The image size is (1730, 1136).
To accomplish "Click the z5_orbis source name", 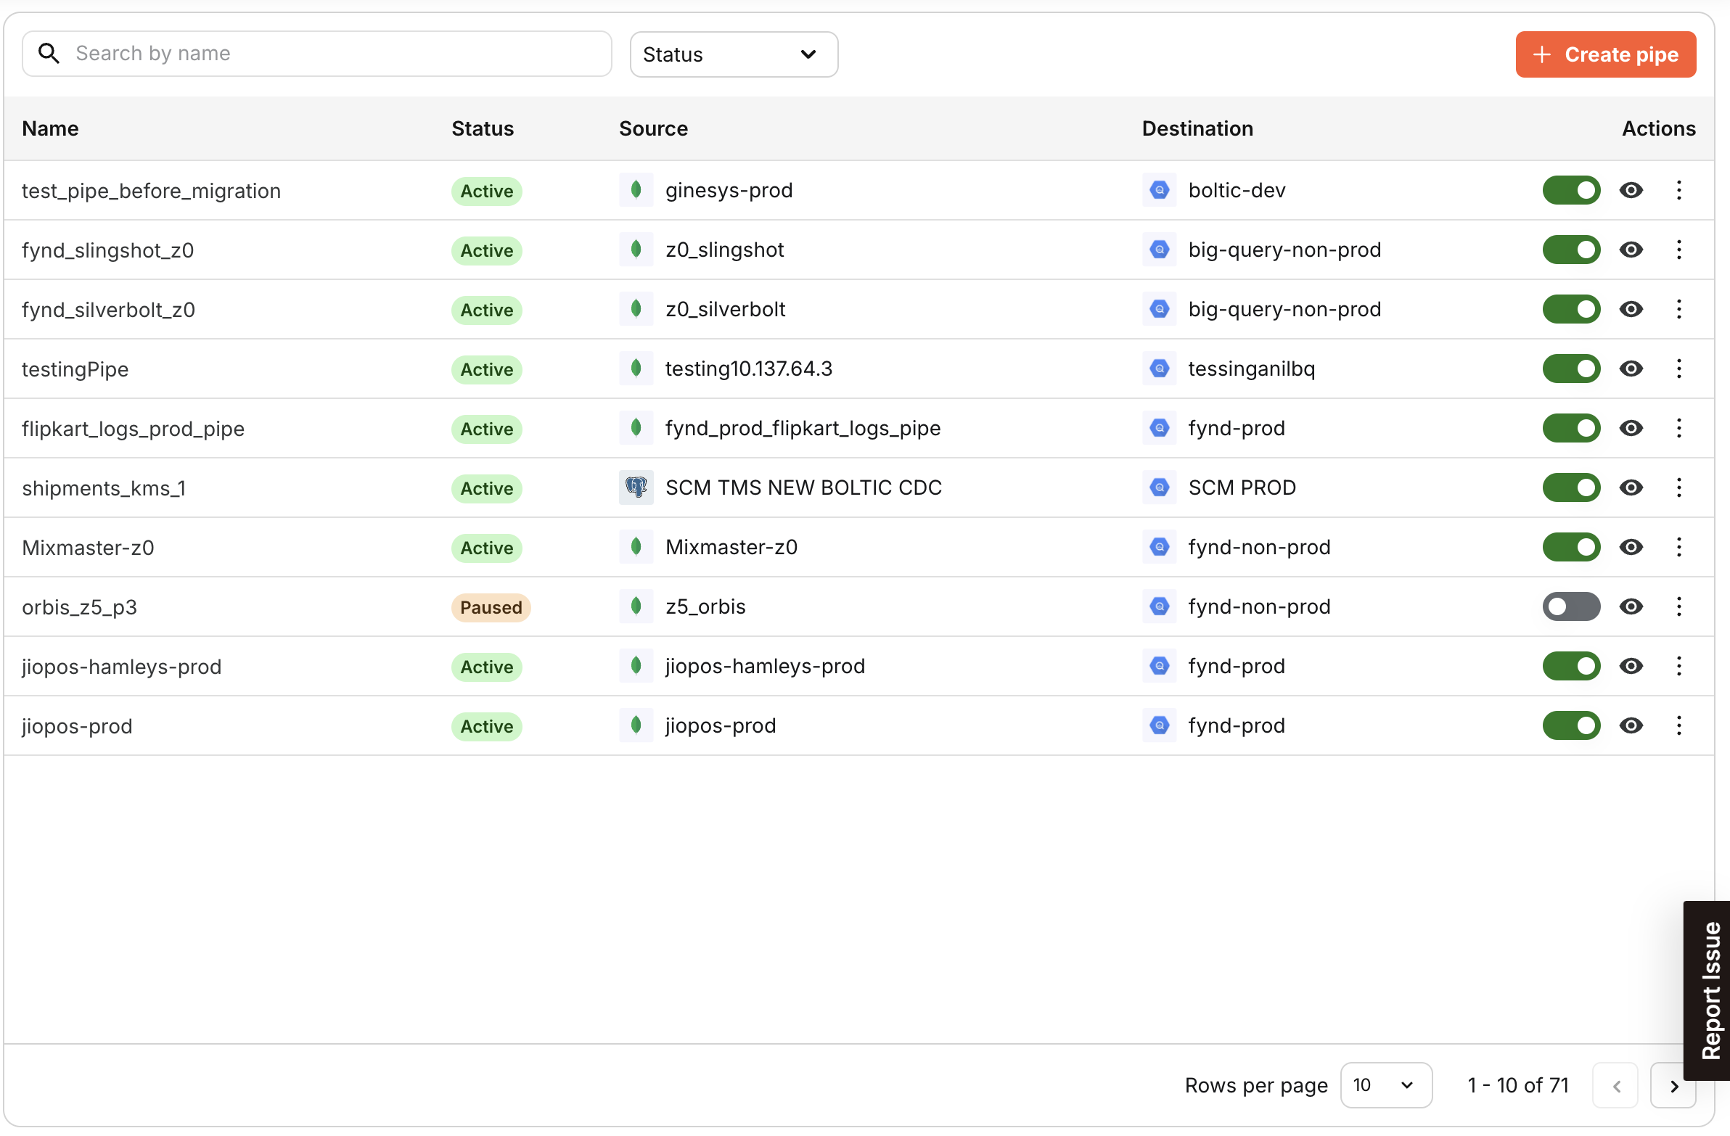I will [x=705, y=607].
